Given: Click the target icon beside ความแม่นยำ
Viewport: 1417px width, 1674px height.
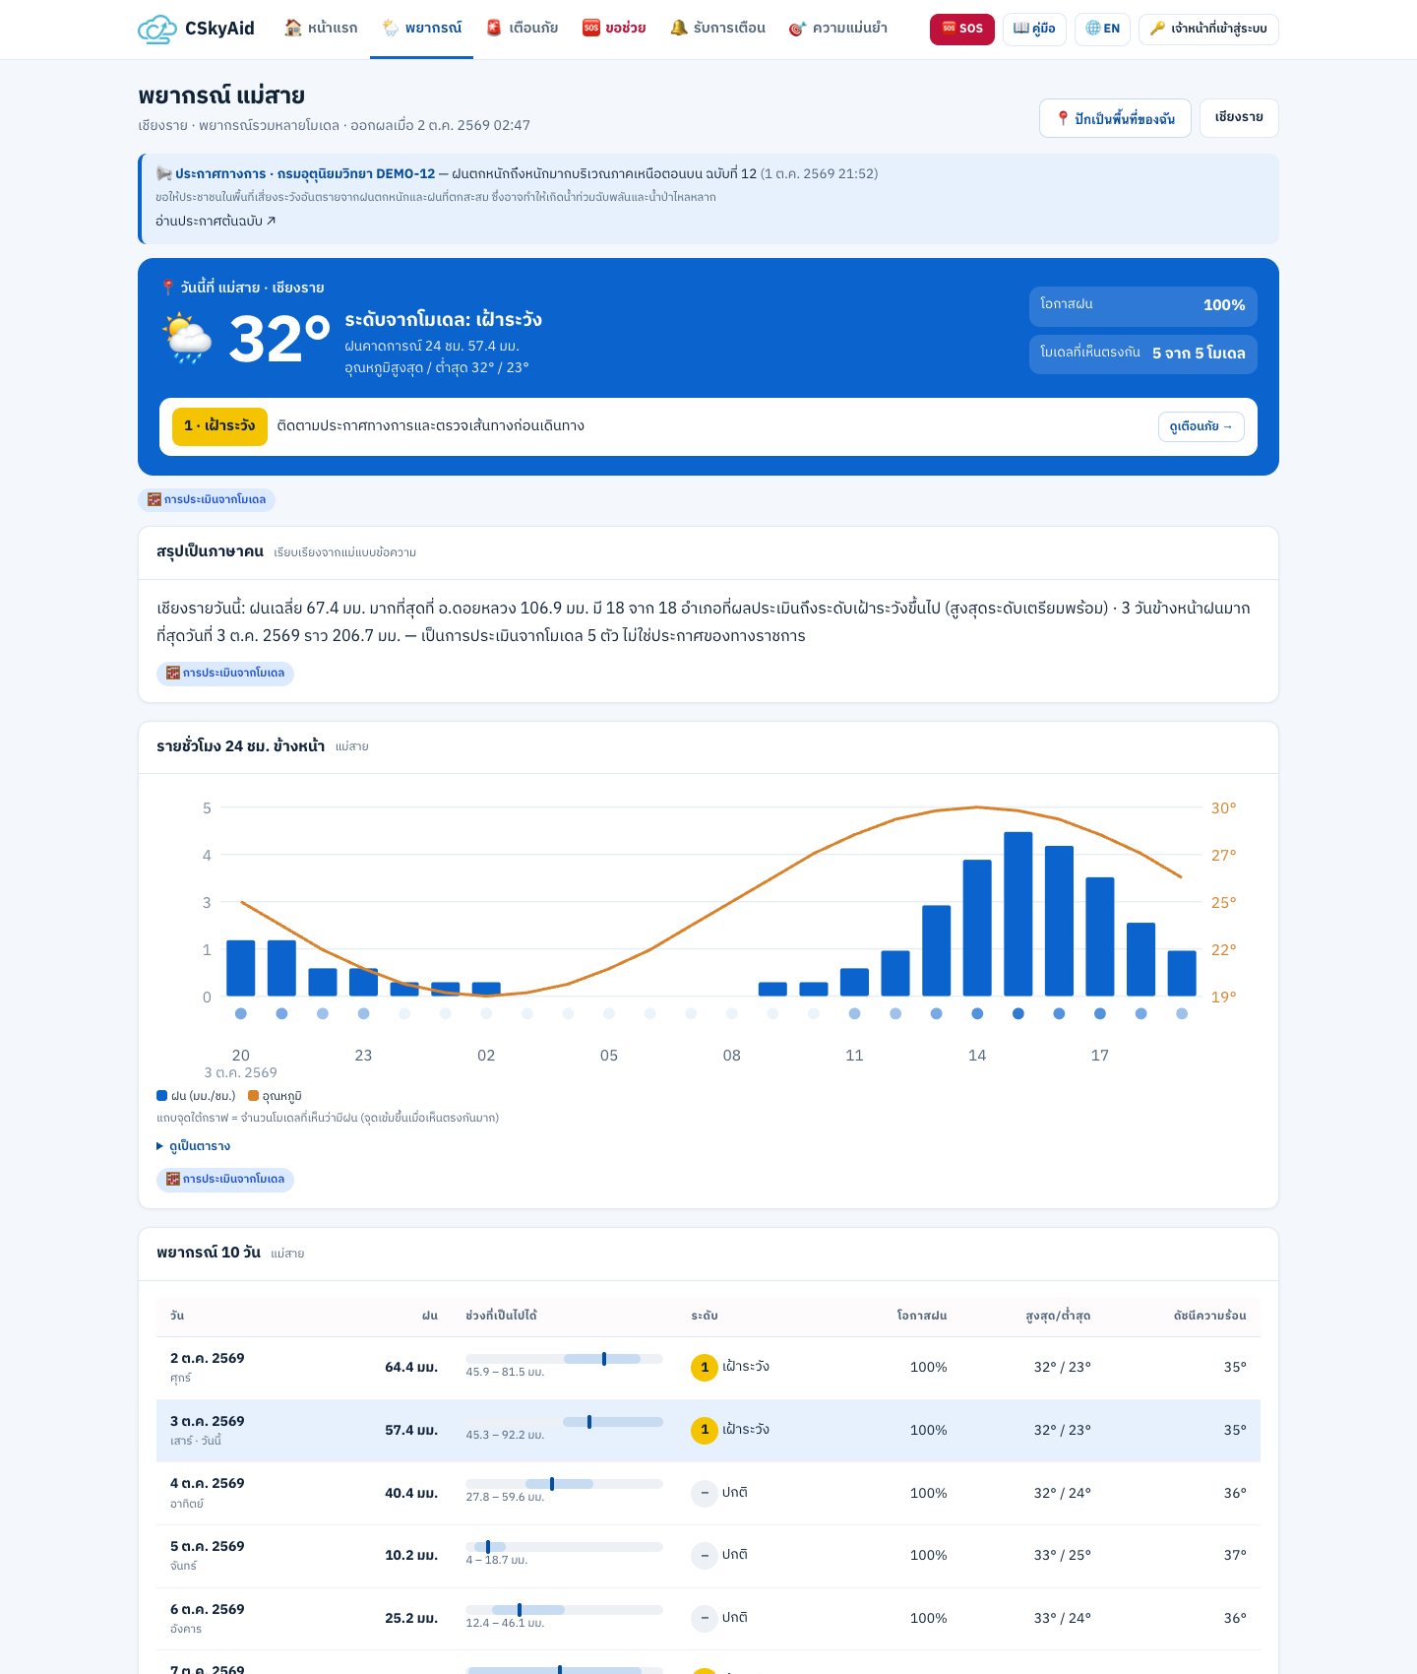Looking at the screenshot, I should (x=797, y=29).
